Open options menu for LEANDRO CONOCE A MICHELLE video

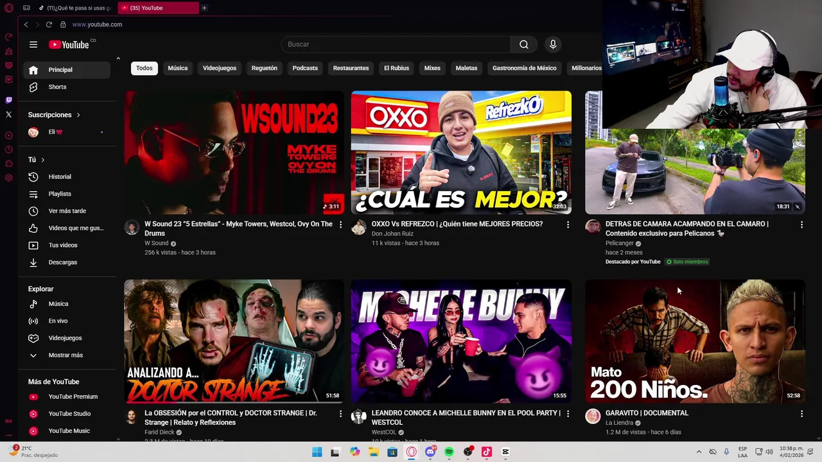point(568,414)
